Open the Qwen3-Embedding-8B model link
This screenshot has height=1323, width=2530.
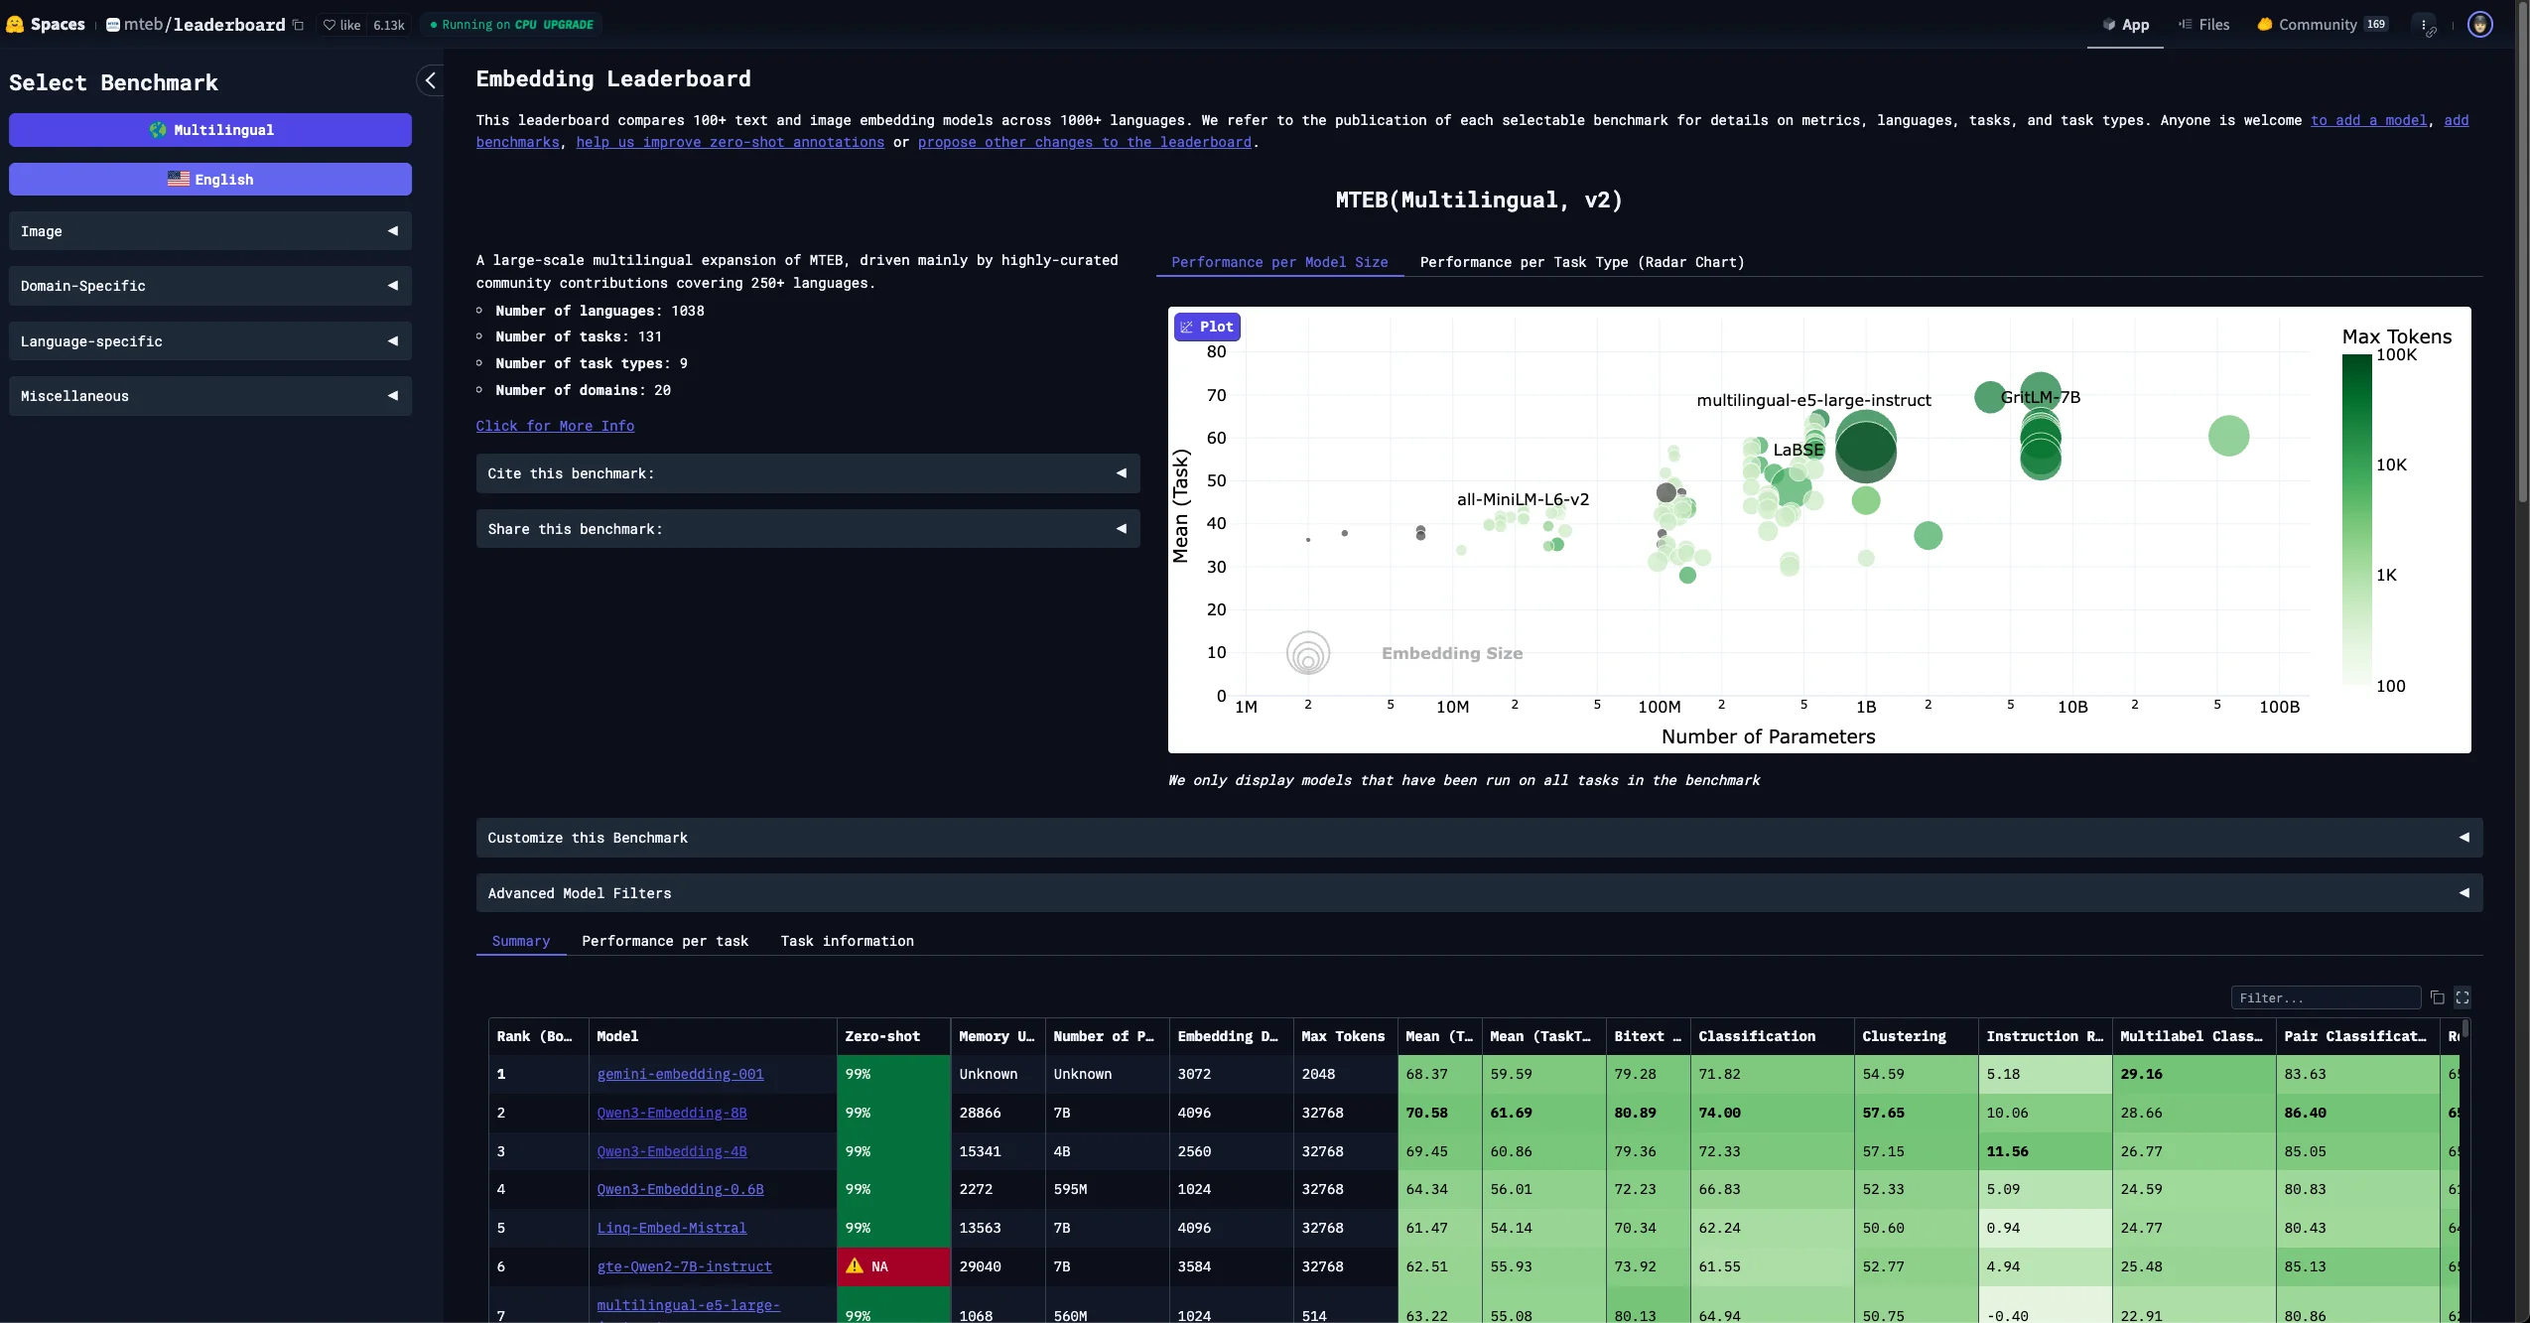tap(672, 1113)
